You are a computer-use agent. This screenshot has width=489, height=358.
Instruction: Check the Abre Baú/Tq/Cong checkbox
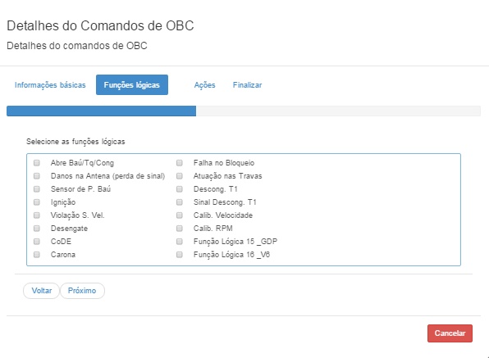pyautogui.click(x=37, y=163)
